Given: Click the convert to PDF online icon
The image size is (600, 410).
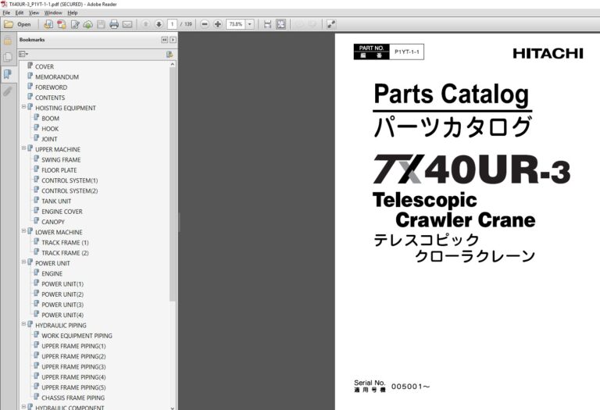Looking at the screenshot, I should pyautogui.click(x=48, y=24).
